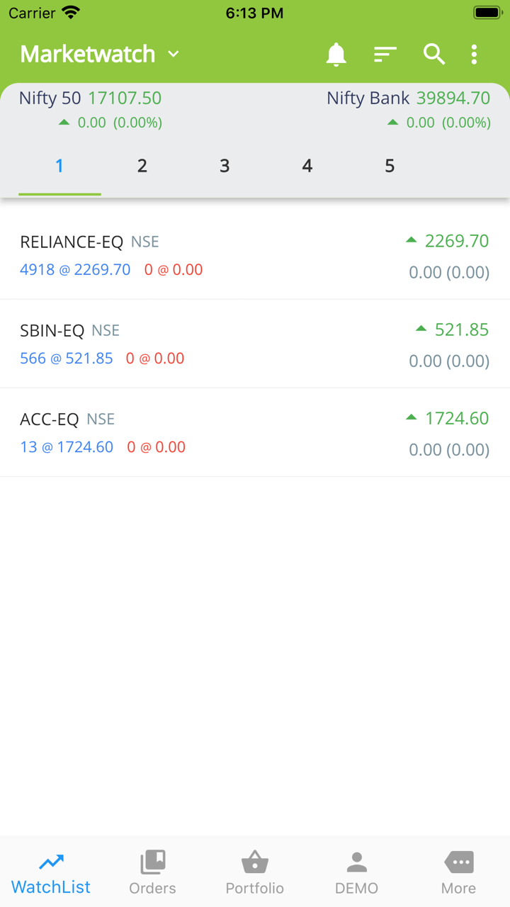The height and width of the screenshot is (907, 510).
Task: Open the notifications bell icon
Action: pos(336,55)
